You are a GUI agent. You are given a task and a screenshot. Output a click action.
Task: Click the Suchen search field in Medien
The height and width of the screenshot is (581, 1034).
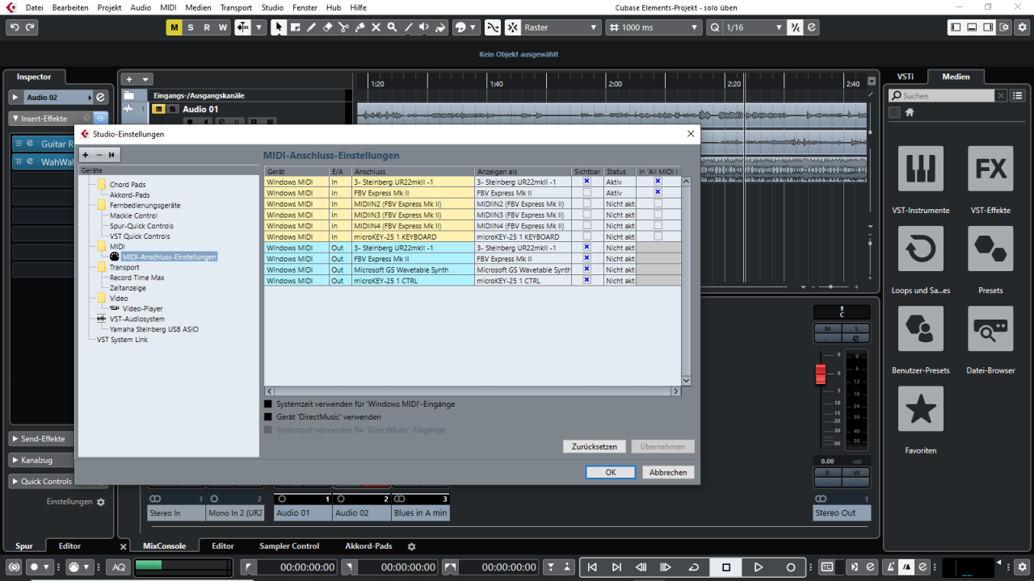tap(942, 95)
